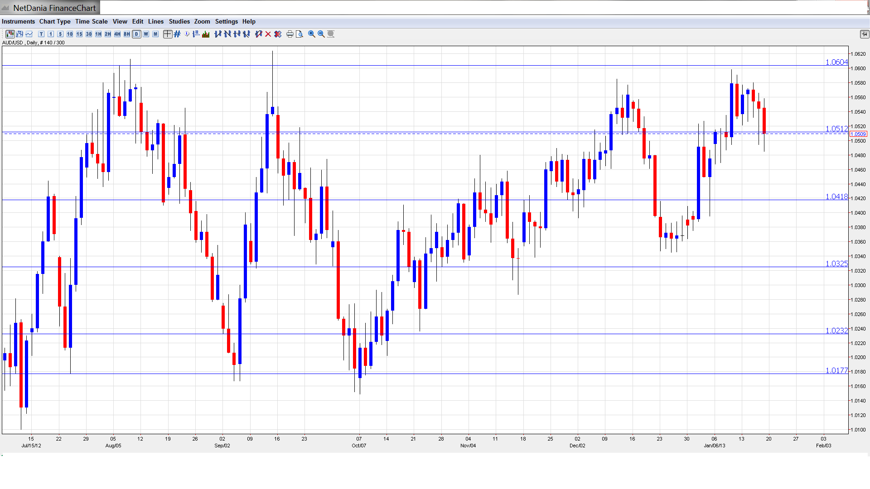Open the Instruments menu
870x489 pixels.
point(18,21)
